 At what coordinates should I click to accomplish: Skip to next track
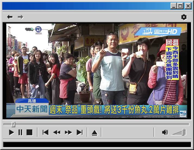(80, 132)
